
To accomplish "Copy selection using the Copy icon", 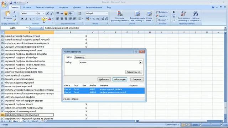I will [x=14, y=16].
